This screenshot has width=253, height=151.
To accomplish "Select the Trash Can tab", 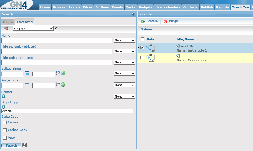I will pos(241,7).
